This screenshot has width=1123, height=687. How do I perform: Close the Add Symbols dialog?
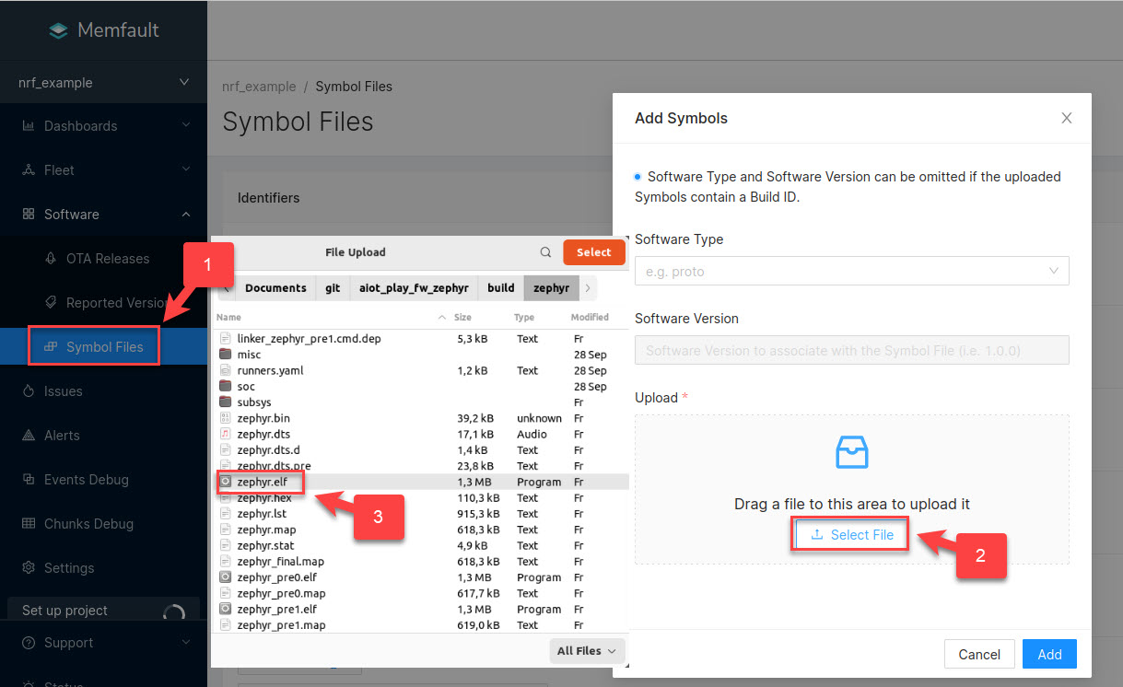(1067, 118)
